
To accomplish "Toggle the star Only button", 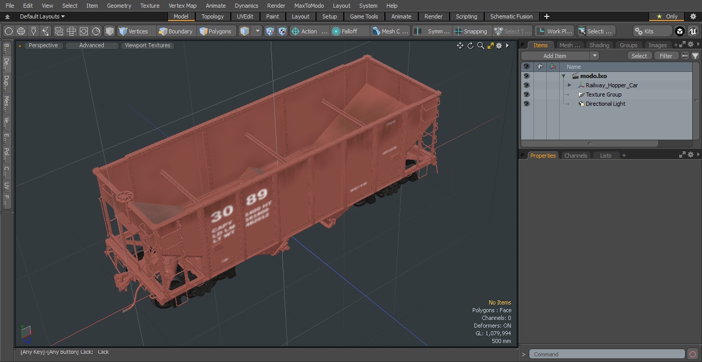I will click(x=667, y=16).
